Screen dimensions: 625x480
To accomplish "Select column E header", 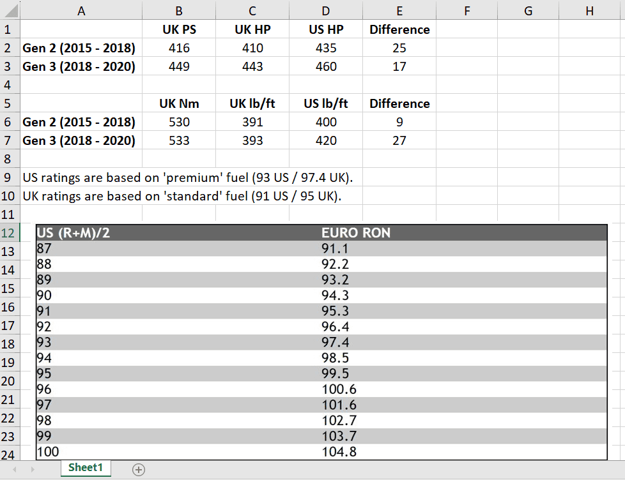I will click(x=399, y=10).
